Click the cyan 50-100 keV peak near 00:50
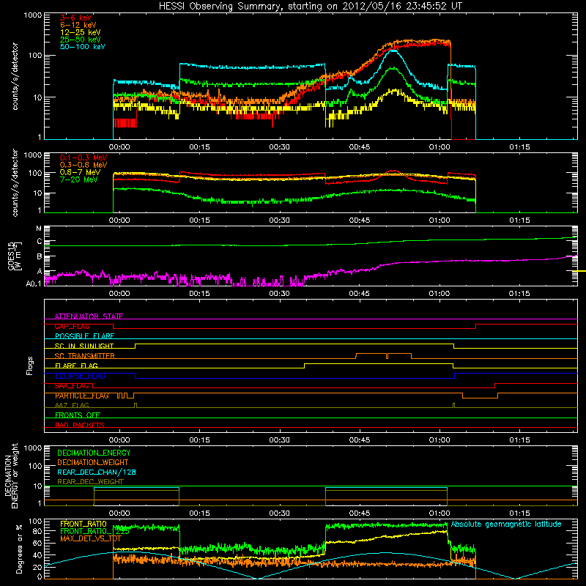Viewport: 586px width, 586px height. click(393, 51)
